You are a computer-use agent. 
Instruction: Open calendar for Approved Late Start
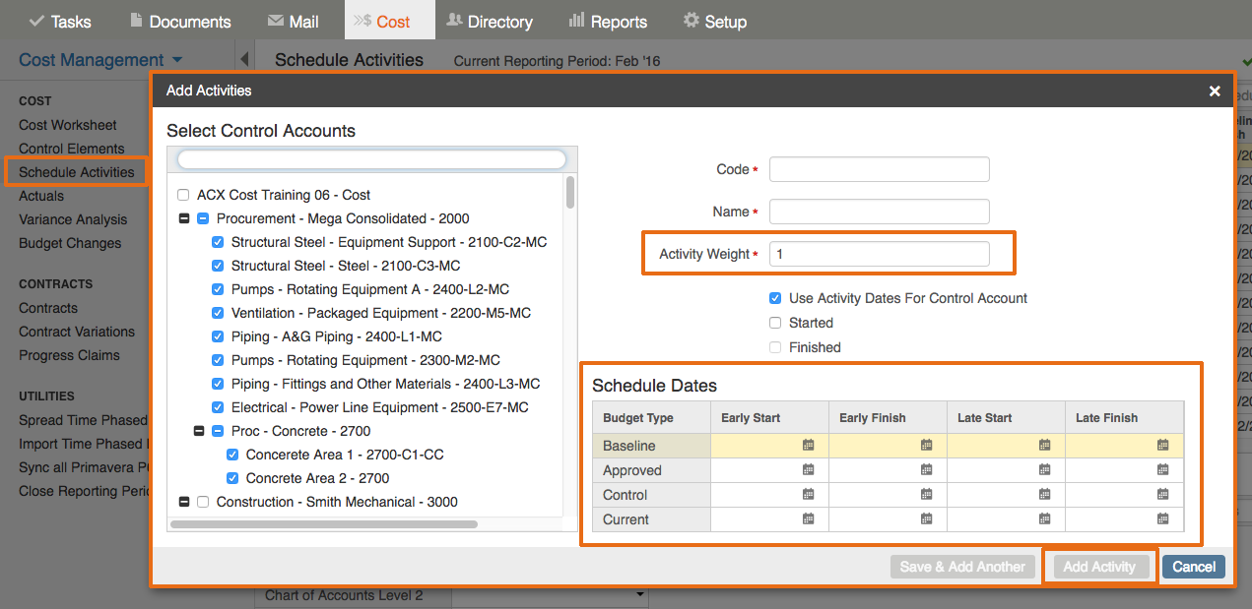[1045, 470]
